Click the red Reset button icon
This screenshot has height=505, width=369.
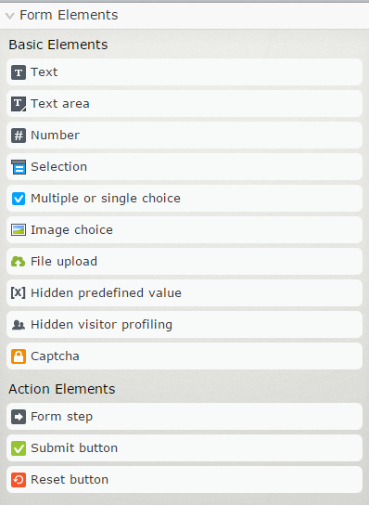pos(19,480)
